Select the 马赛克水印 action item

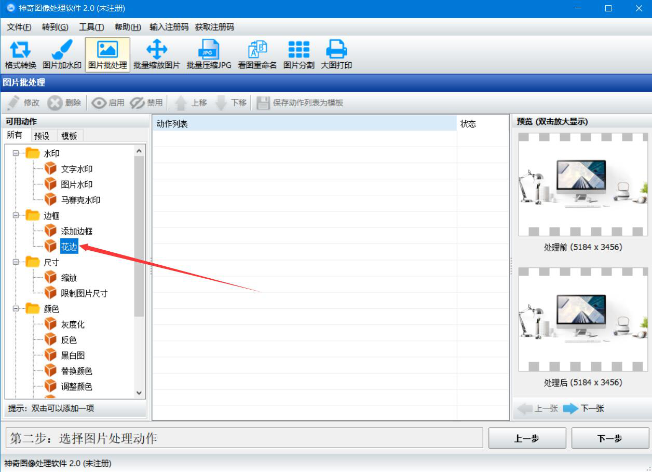tap(80, 200)
